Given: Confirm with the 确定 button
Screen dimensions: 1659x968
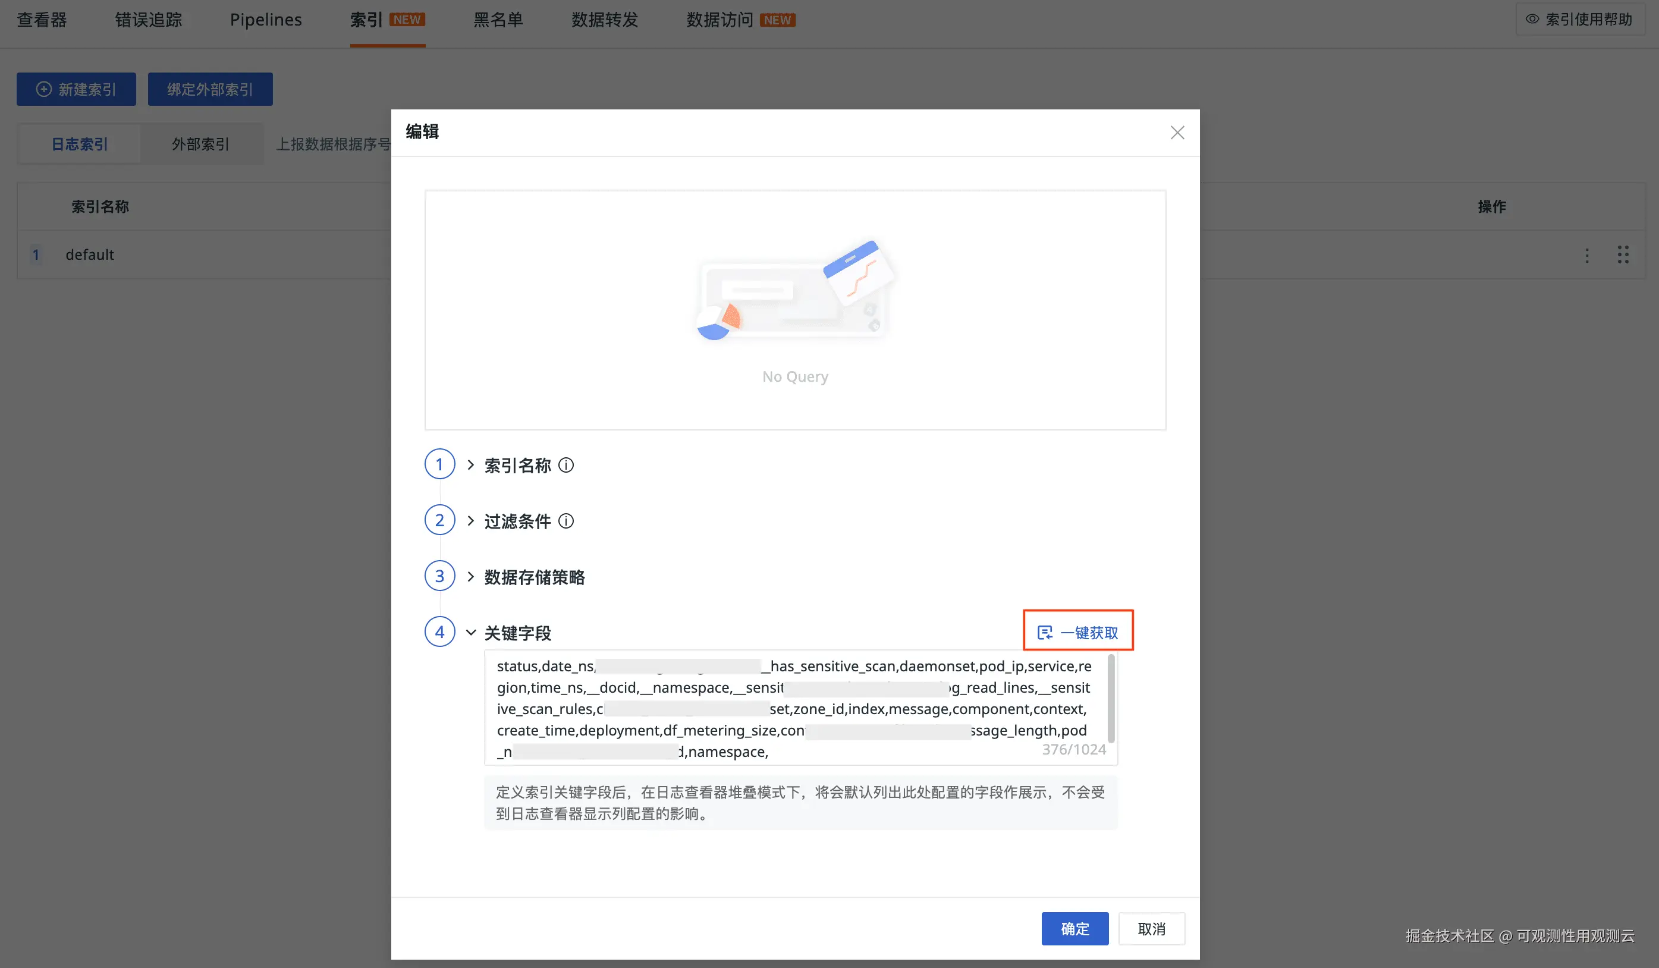Looking at the screenshot, I should pyautogui.click(x=1074, y=929).
